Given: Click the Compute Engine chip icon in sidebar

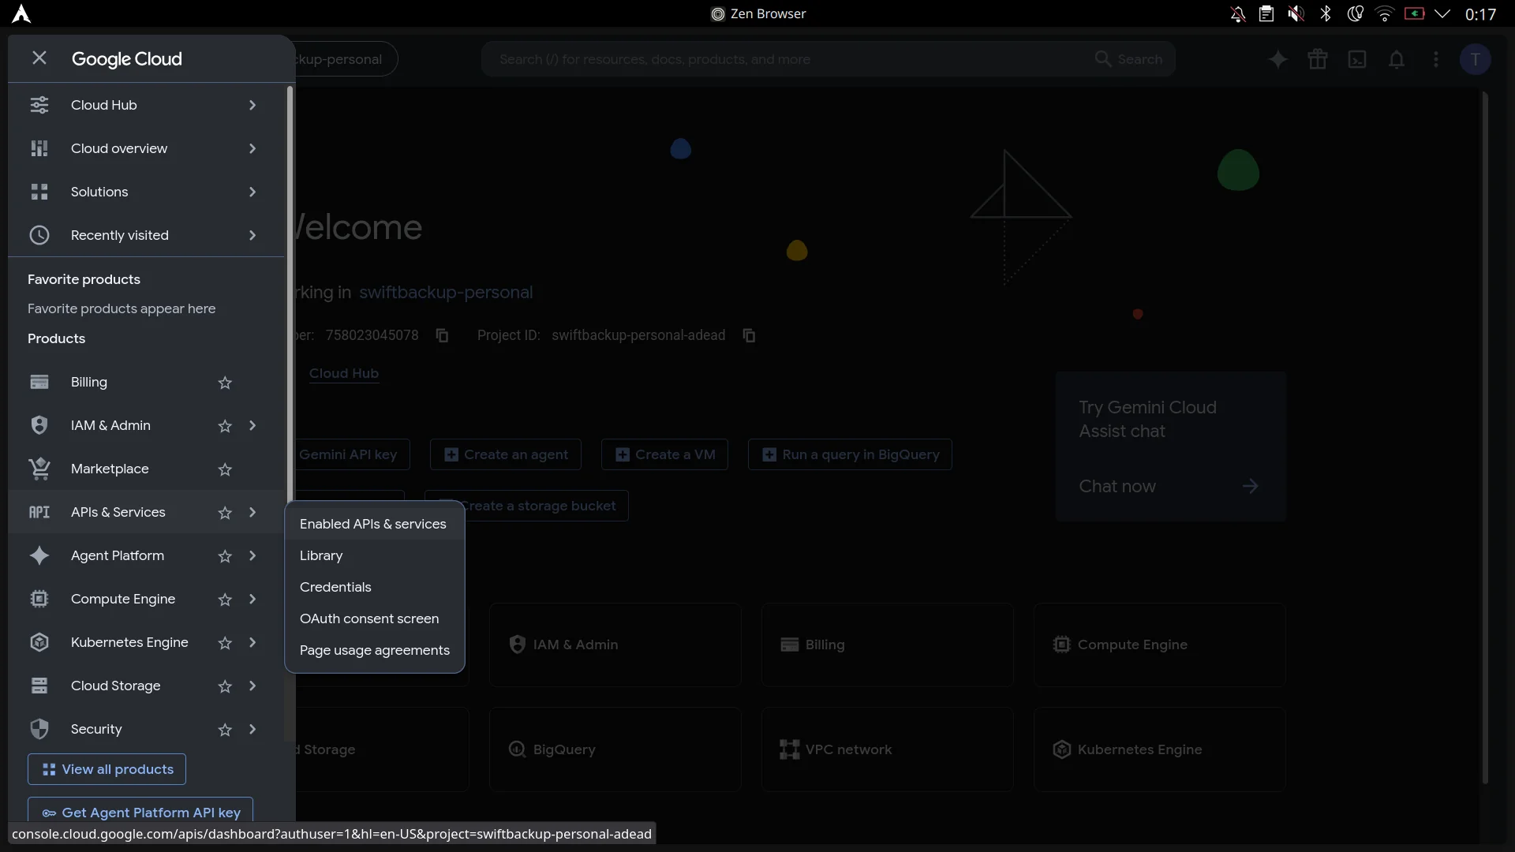Looking at the screenshot, I should tap(39, 599).
